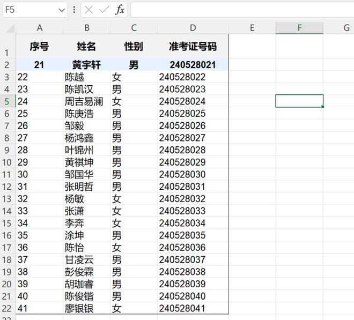The height and width of the screenshot is (320, 354).
Task: Click the 序号 header cell
Action: [x=40, y=46]
